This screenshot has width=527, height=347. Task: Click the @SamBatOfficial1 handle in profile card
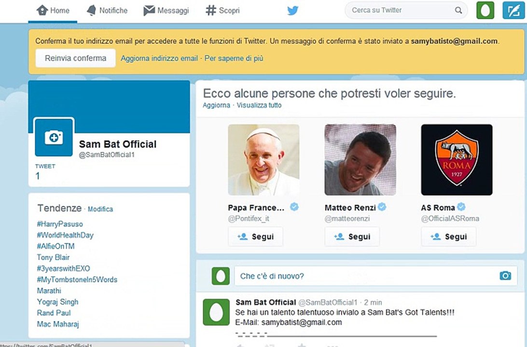(107, 155)
